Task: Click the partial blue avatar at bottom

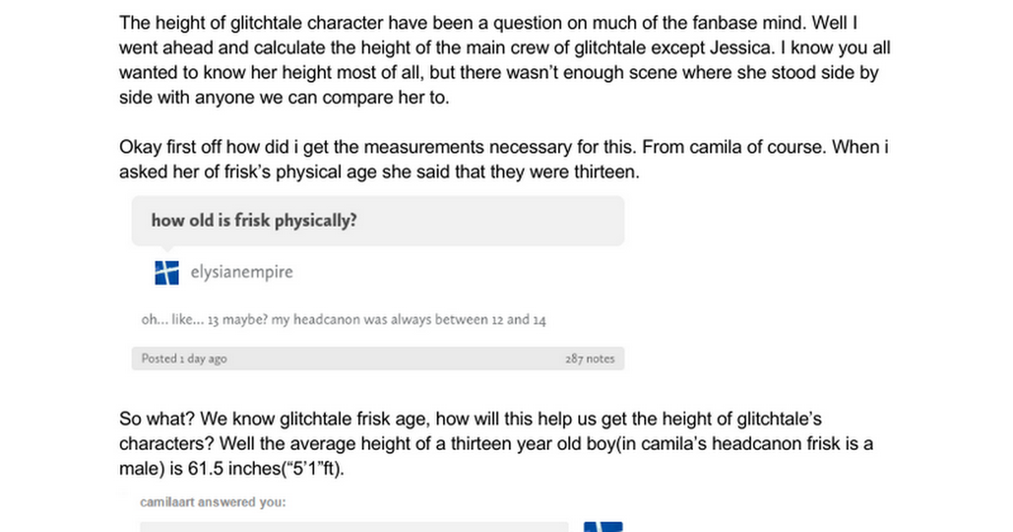Action: (x=603, y=527)
